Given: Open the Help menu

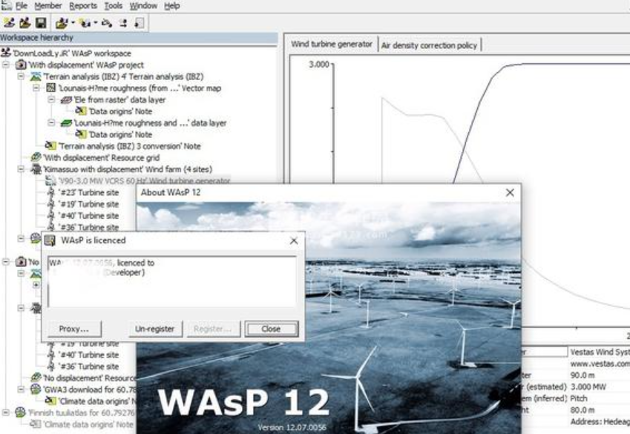Looking at the screenshot, I should (x=172, y=6).
